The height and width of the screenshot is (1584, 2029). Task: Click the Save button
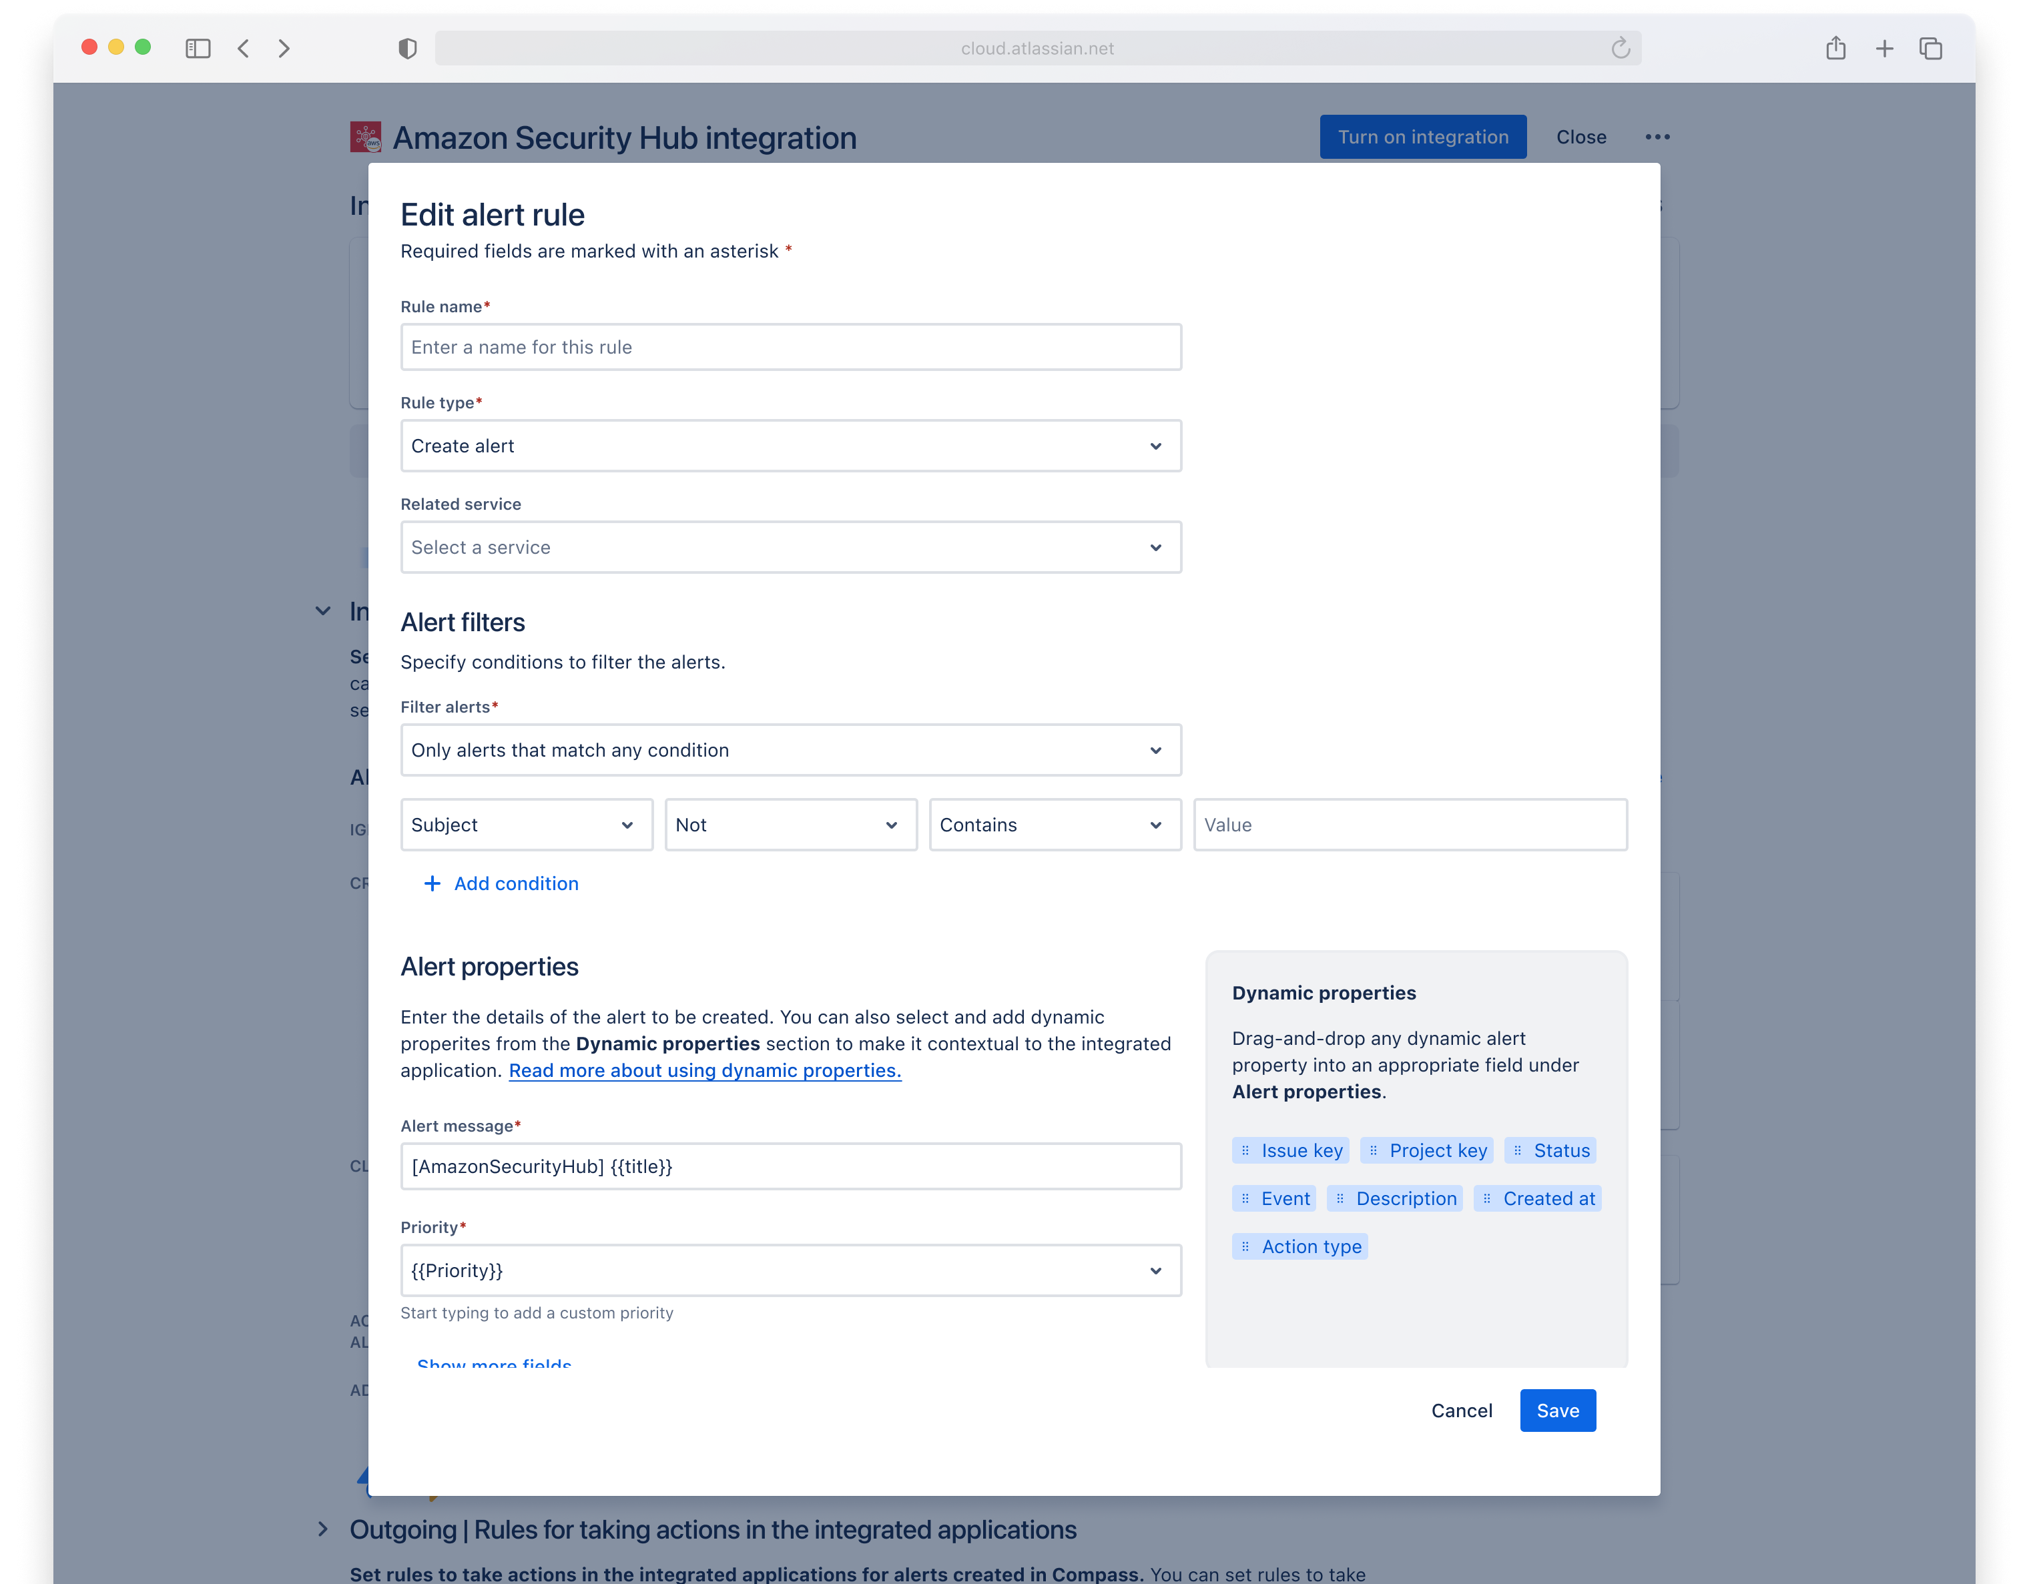1557,1411
